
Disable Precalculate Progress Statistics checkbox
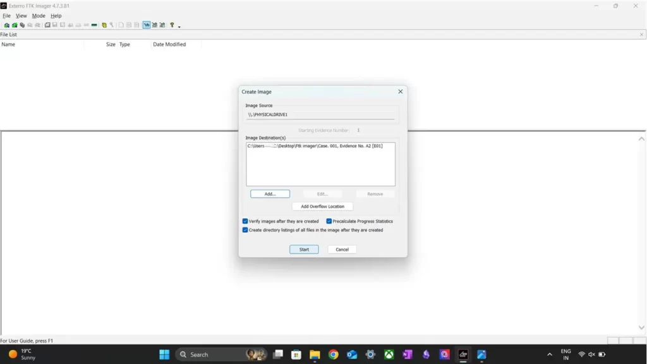[329, 221]
